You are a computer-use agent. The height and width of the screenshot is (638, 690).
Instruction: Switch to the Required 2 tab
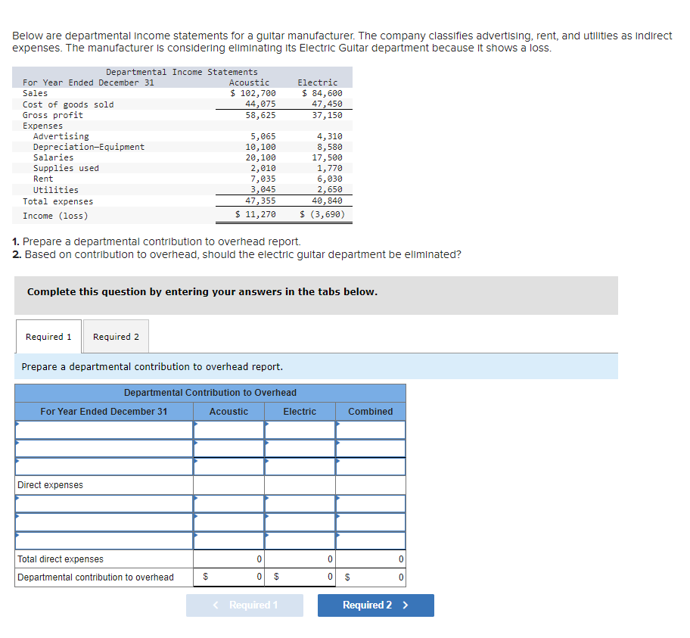pos(116,336)
